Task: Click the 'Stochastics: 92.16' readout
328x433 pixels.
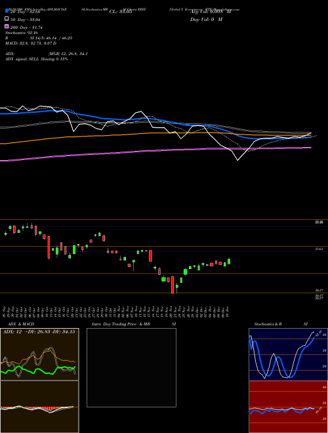Action: click(x=22, y=33)
